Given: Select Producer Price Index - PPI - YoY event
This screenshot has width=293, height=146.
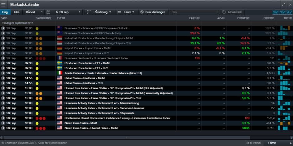Looking at the screenshot, I should [86, 68].
